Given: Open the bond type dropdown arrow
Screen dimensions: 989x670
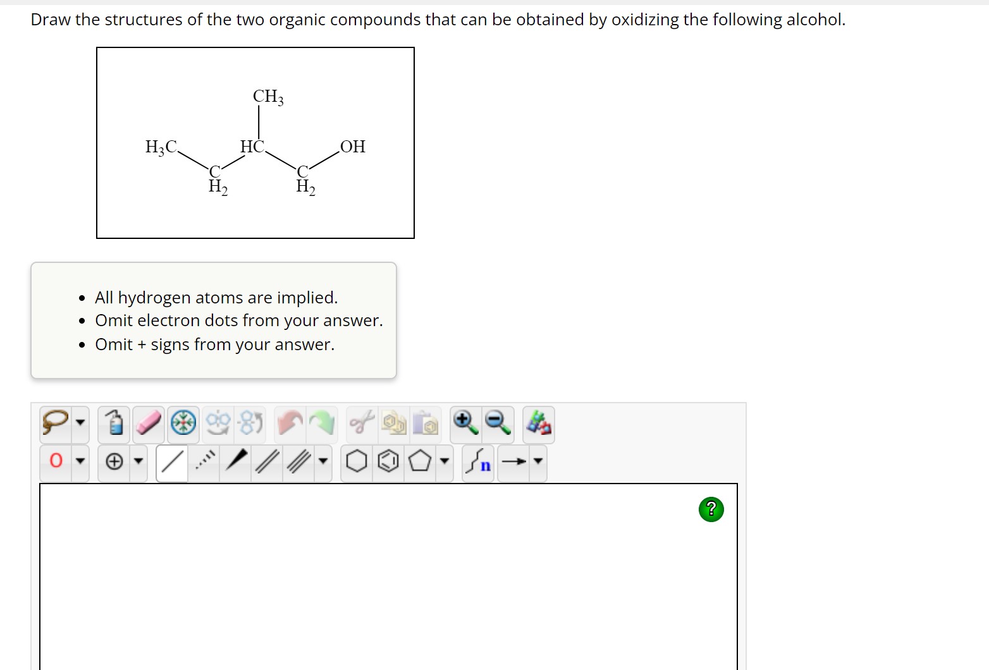Looking at the screenshot, I should (x=322, y=462).
